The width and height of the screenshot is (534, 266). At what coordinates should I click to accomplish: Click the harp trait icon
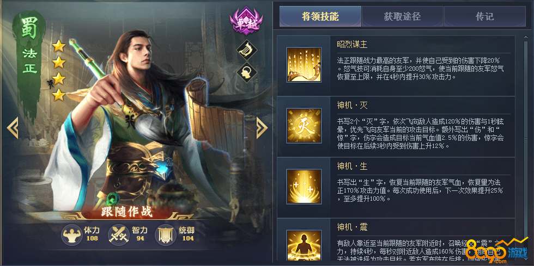pyautogui.click(x=246, y=50)
